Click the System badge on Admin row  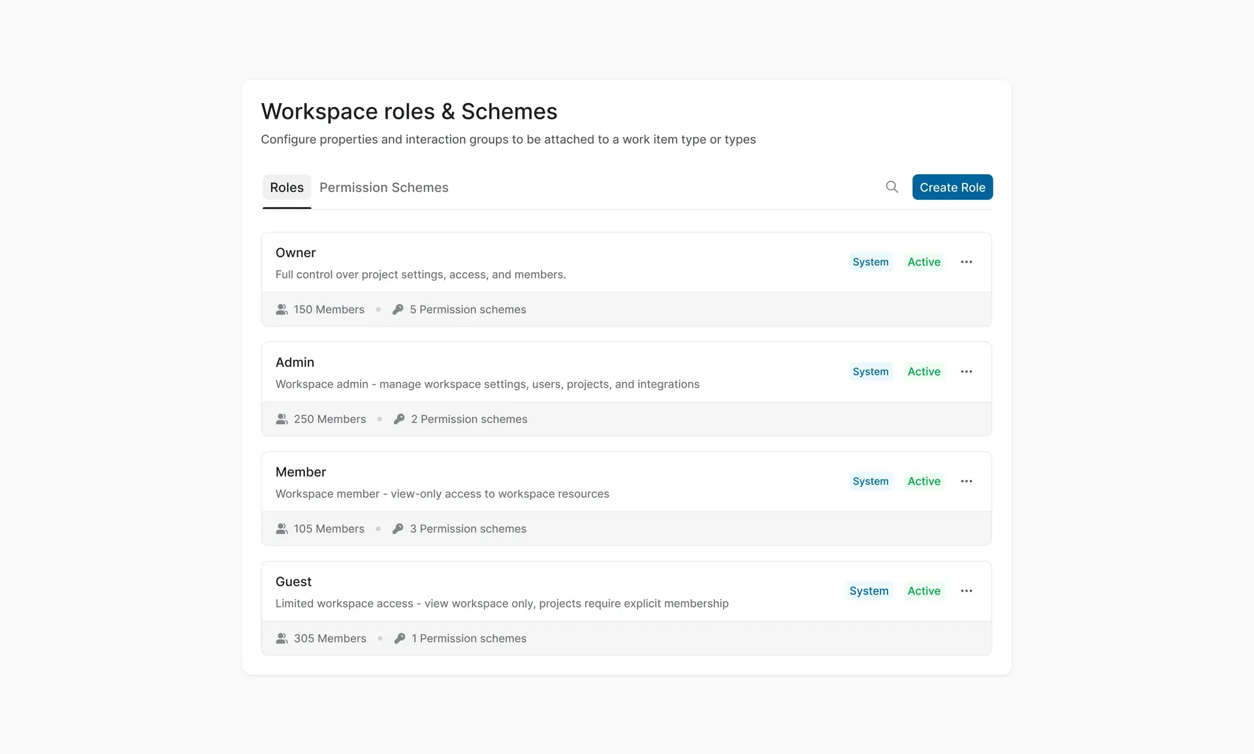tap(871, 371)
